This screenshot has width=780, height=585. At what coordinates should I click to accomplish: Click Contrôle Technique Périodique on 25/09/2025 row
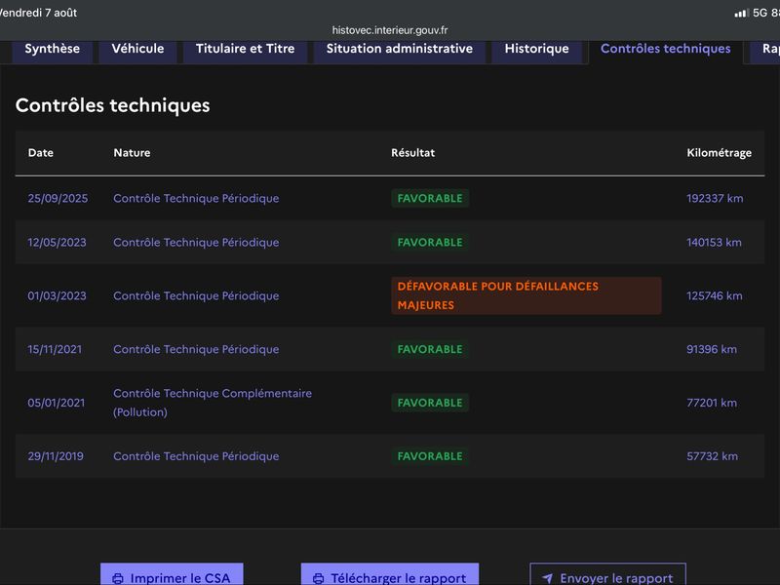[x=196, y=199]
